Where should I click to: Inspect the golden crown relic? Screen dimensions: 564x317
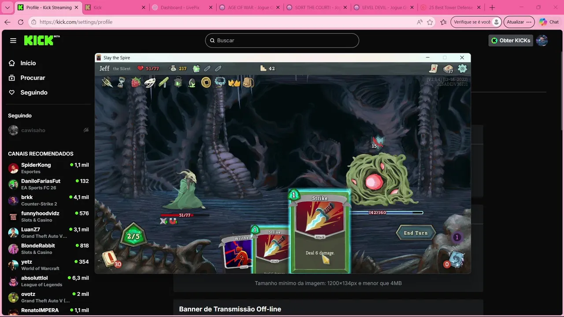click(x=234, y=82)
